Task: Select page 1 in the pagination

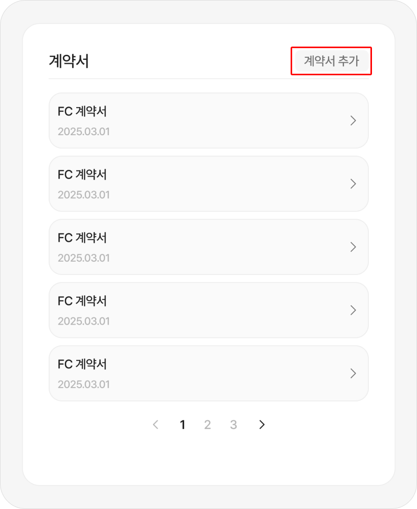Action: point(183,425)
